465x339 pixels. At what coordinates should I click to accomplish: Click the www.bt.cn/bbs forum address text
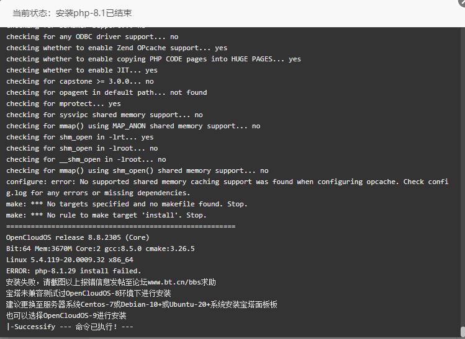[174, 282]
